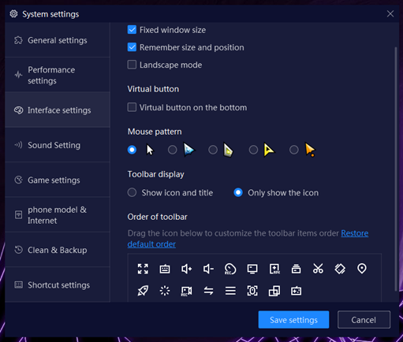Click the clock icon next to Clean & Backup
Viewport: 403px width, 342px height.
(x=18, y=250)
